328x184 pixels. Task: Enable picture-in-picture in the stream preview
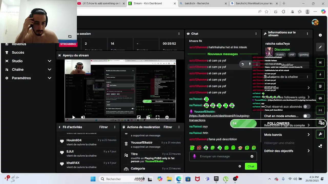coord(139,117)
